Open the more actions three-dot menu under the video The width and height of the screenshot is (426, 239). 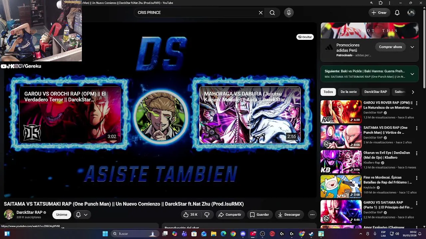pos(312,215)
